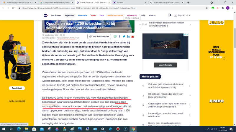Open the Tech section
This screenshot has width=236, height=132.
click(x=101, y=16)
